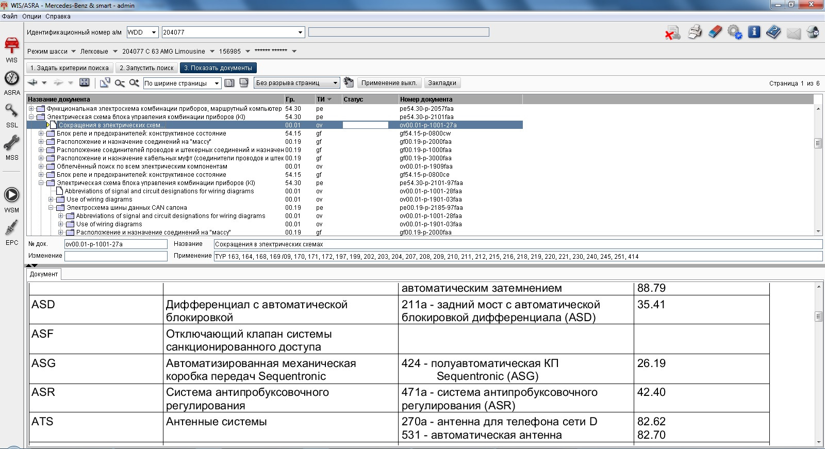Open WDD identifier dropdown
Image resolution: width=825 pixels, height=449 pixels.
(154, 32)
